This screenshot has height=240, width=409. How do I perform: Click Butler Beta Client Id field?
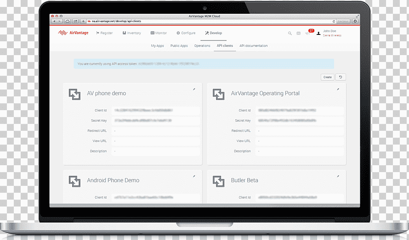pyautogui.click(x=300, y=197)
